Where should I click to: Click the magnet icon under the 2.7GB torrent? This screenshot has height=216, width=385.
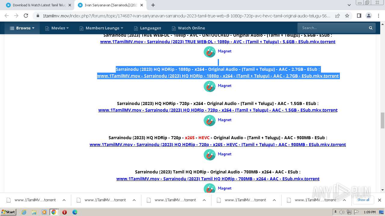pyautogui.click(x=210, y=86)
